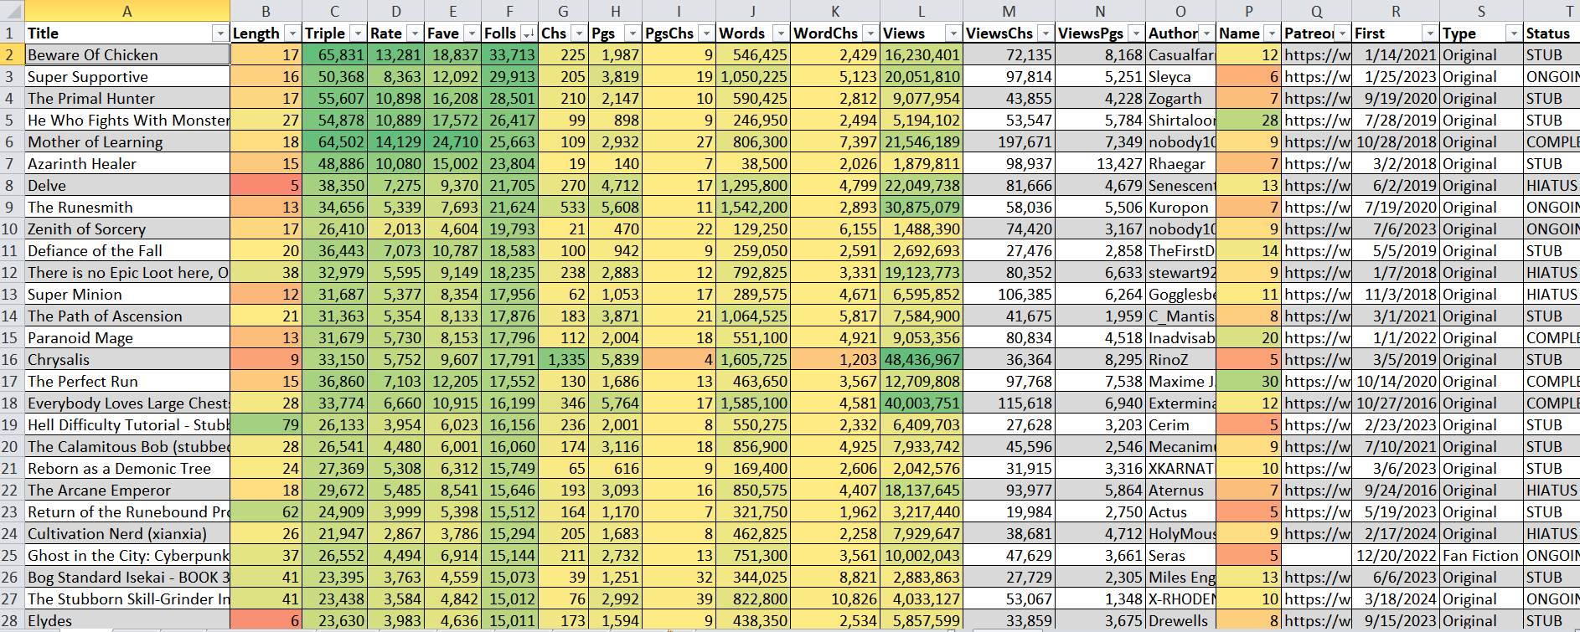The image size is (1580, 632).
Task: Select column A by its header
Action: [127, 11]
